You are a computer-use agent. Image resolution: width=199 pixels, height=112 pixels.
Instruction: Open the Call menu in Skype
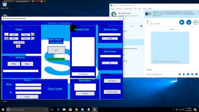pos(135,8)
